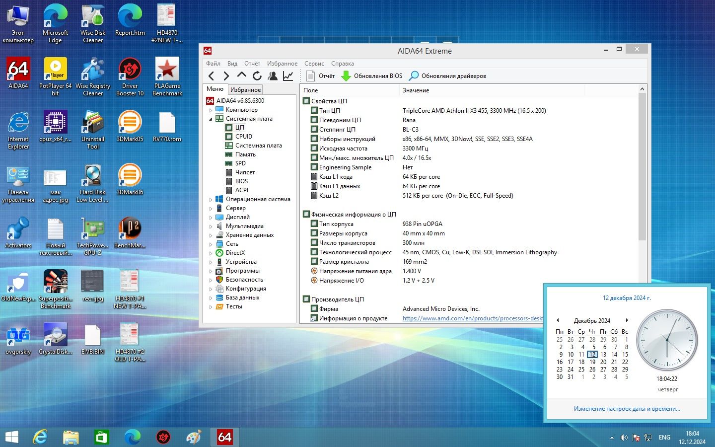
Task: Select the TechPowerUp GPU-Z desktop icon
Action: 93,236
